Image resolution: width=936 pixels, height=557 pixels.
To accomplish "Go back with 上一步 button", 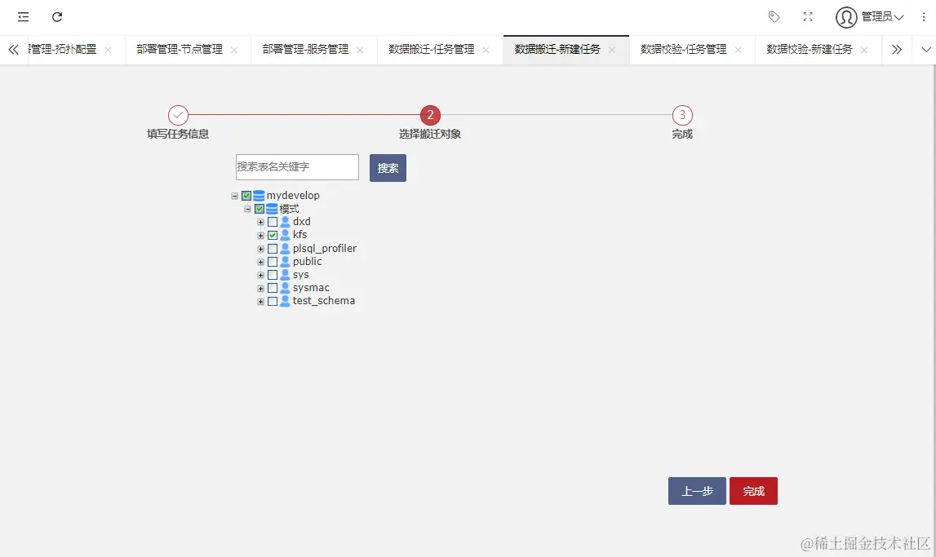I will [x=697, y=491].
